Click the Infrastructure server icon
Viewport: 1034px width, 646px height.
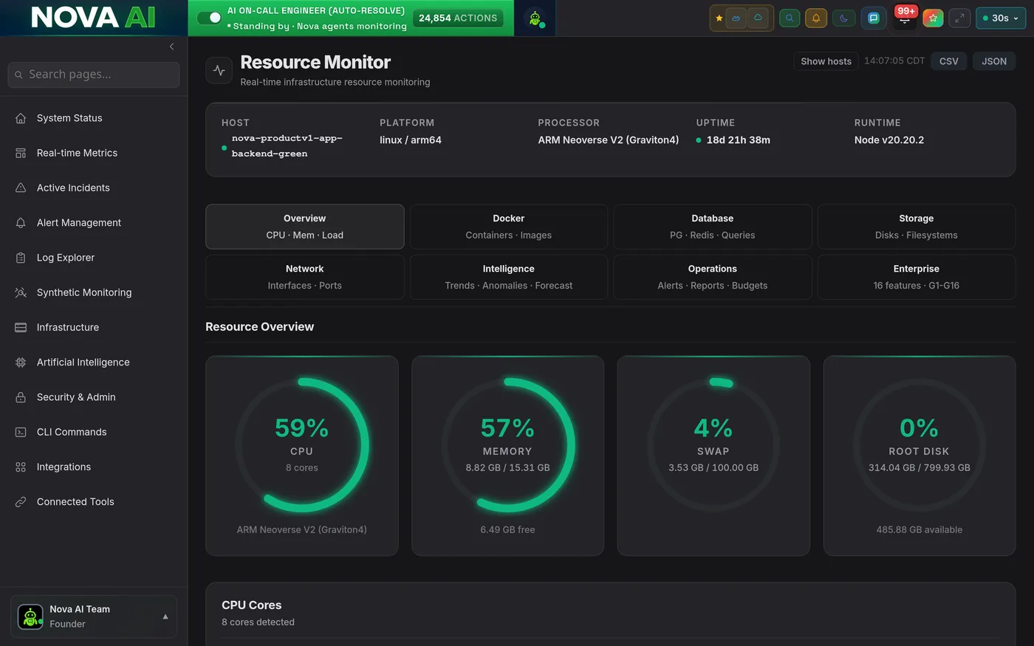pos(21,327)
